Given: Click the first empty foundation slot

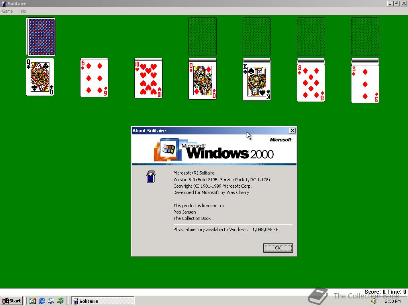Looking at the screenshot, I should [x=202, y=36].
